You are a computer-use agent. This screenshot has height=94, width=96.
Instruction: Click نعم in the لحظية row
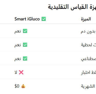[18, 45]
